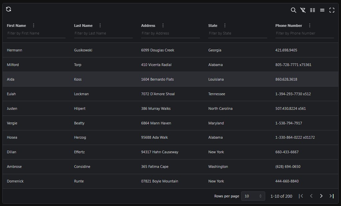This screenshot has height=206, width=341.
Task: Jump to the last page
Action: point(331,196)
